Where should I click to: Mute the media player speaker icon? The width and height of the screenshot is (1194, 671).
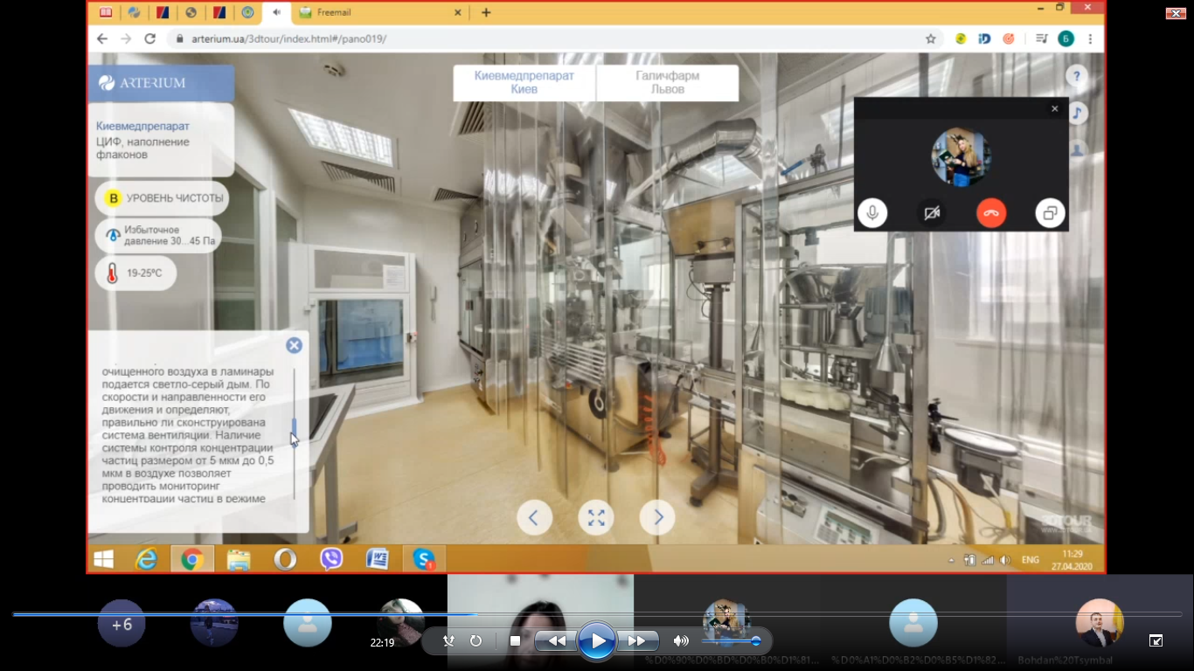[x=681, y=641]
